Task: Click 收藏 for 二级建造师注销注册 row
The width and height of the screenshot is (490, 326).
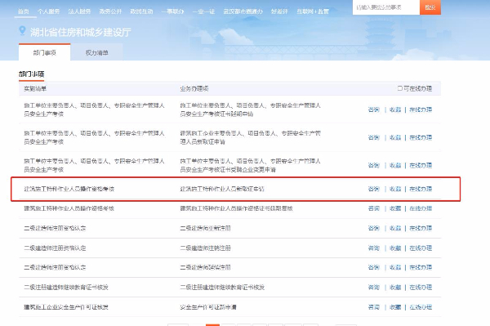Action: tap(395, 248)
